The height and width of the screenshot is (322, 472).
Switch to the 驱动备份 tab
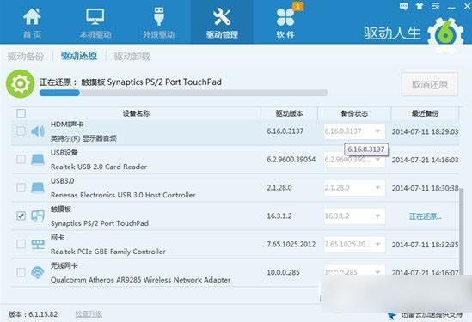pyautogui.click(x=26, y=56)
